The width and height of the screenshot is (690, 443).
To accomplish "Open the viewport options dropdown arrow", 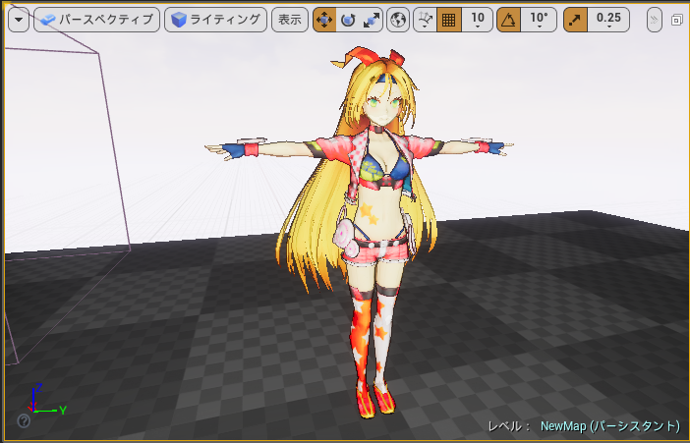I will pos(19,20).
